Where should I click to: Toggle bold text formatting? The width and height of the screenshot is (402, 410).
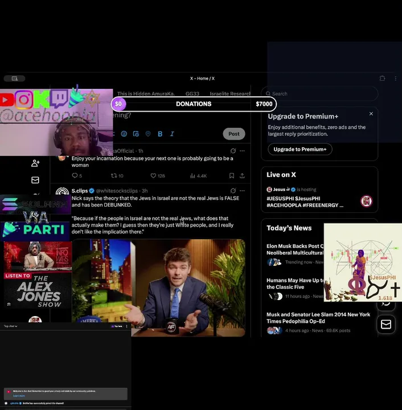click(x=160, y=134)
